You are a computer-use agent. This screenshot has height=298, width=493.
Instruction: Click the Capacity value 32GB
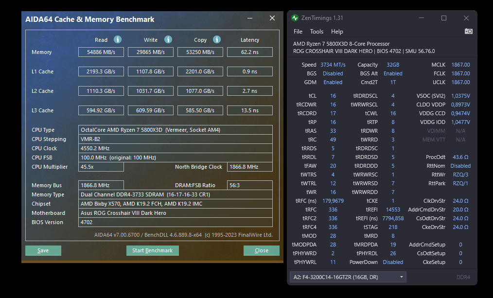[x=393, y=65]
